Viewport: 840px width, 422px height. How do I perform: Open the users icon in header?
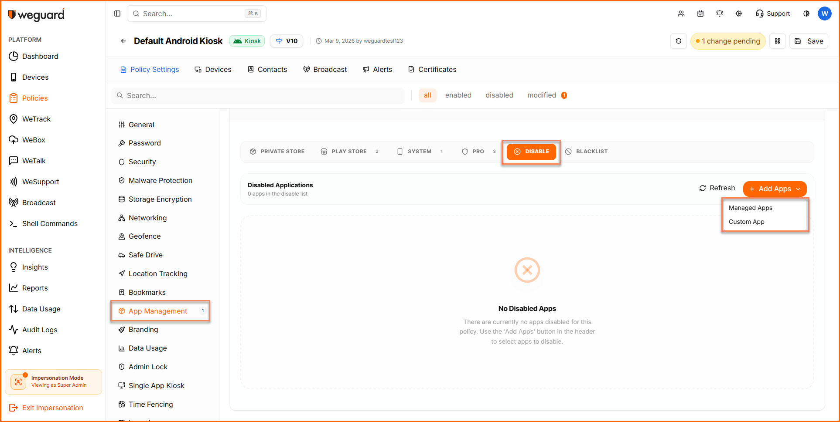(681, 14)
